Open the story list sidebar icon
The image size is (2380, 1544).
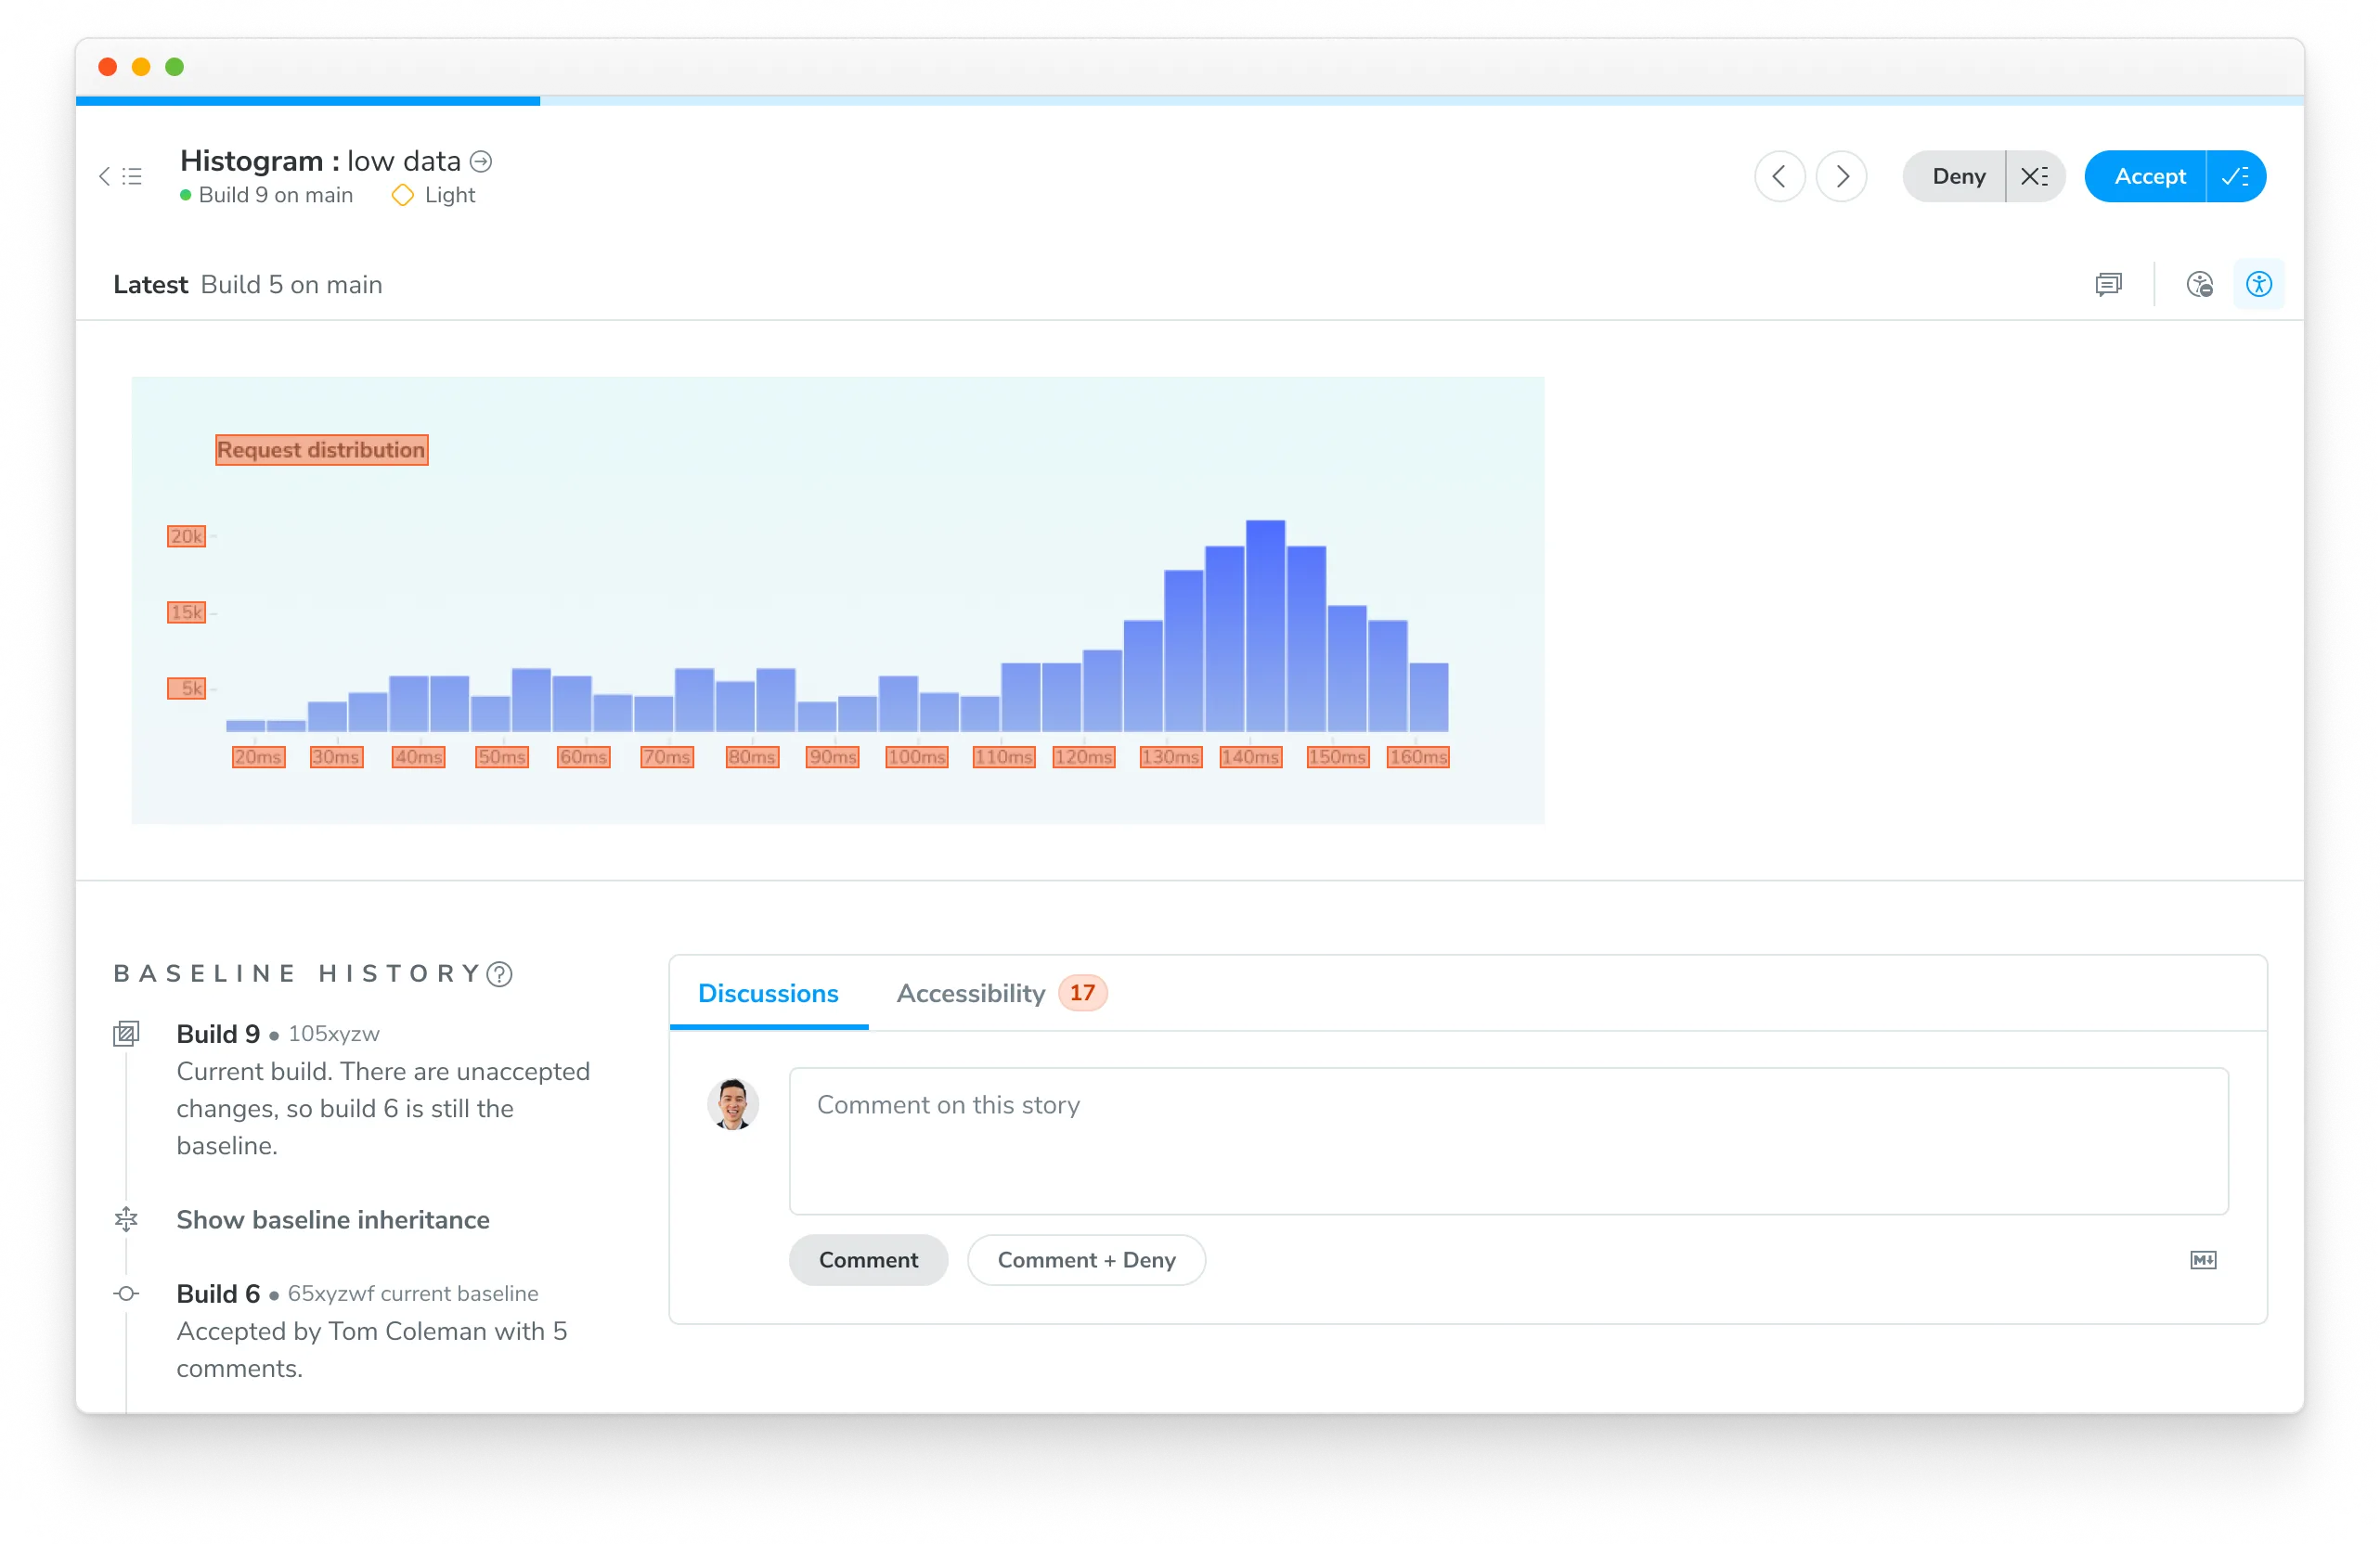(131, 176)
